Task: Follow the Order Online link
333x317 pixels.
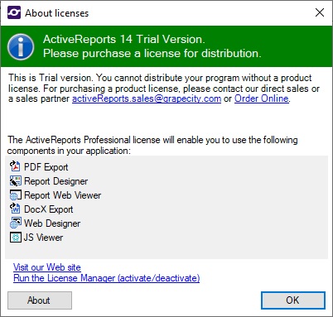Action: pyautogui.click(x=262, y=98)
